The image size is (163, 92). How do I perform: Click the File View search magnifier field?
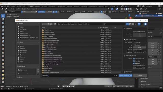114,24
